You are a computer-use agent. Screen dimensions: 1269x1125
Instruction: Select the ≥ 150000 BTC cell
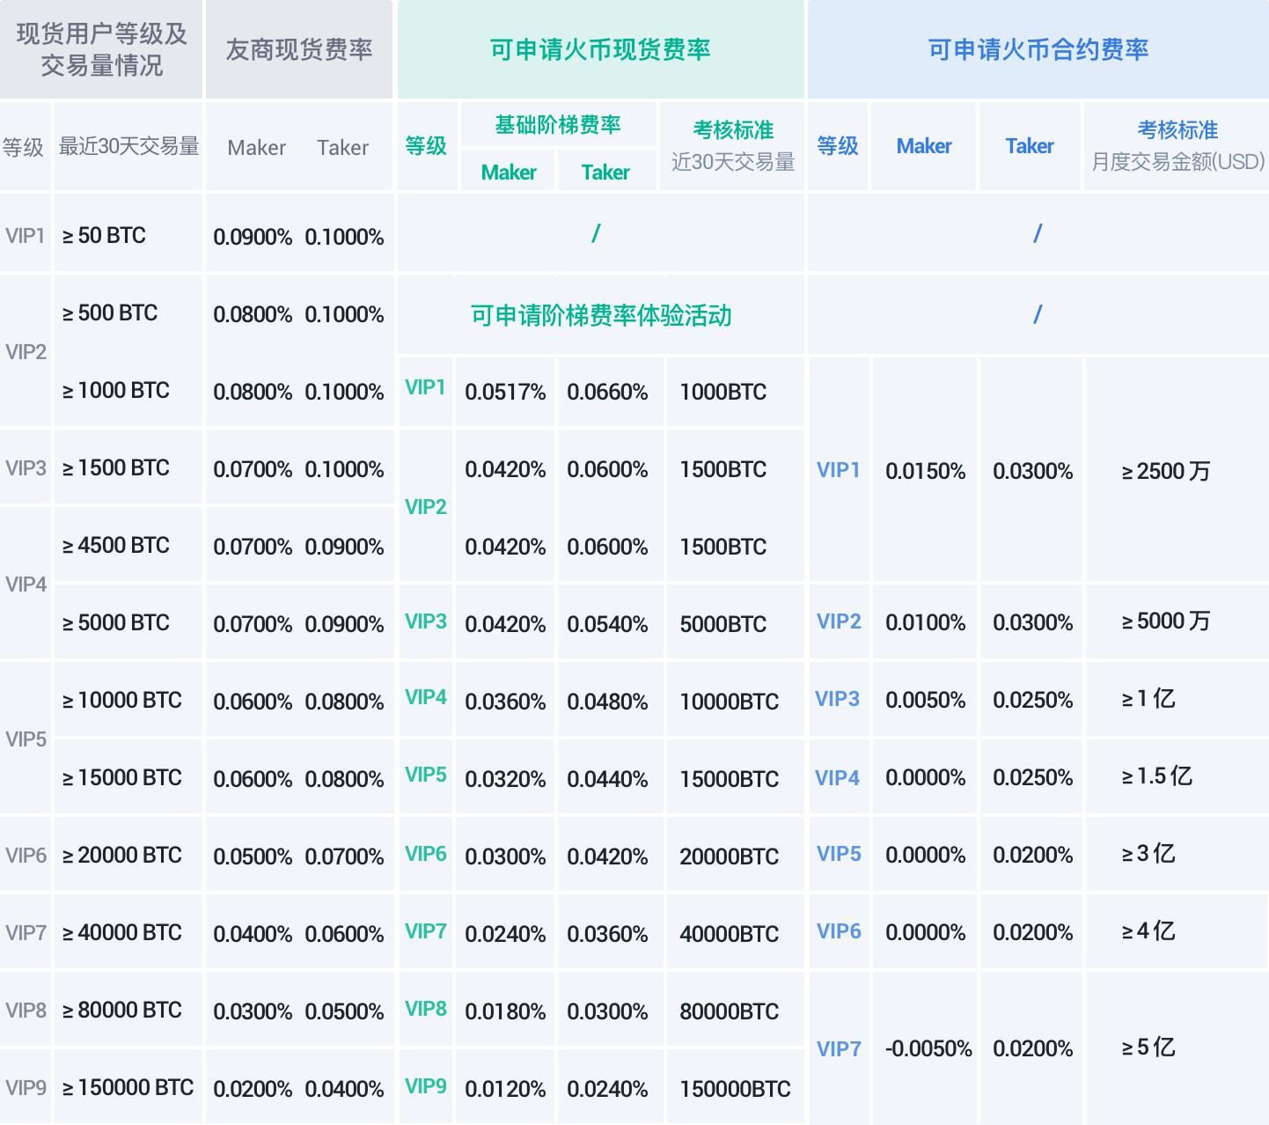(128, 1087)
